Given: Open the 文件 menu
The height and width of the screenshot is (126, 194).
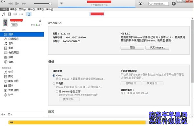Looking at the screenshot, I should point(4,9).
